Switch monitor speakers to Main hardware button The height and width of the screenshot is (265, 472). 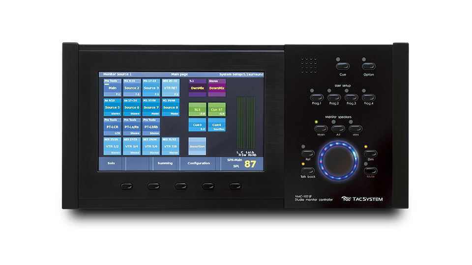(x=321, y=129)
